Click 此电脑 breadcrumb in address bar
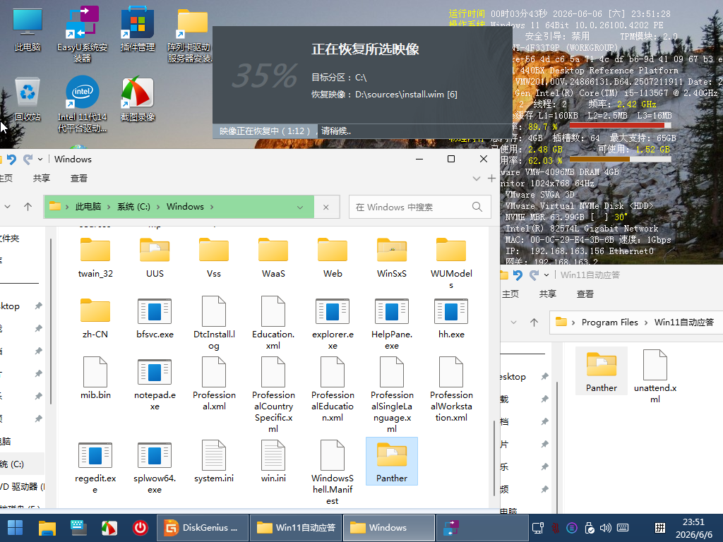 coord(88,207)
